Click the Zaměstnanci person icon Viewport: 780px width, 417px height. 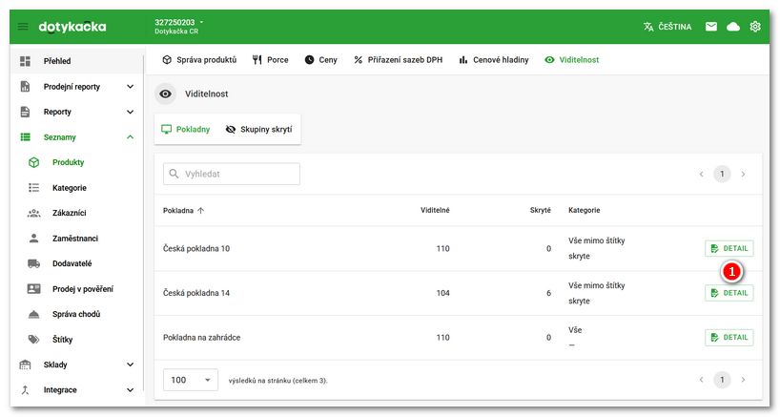tap(33, 239)
